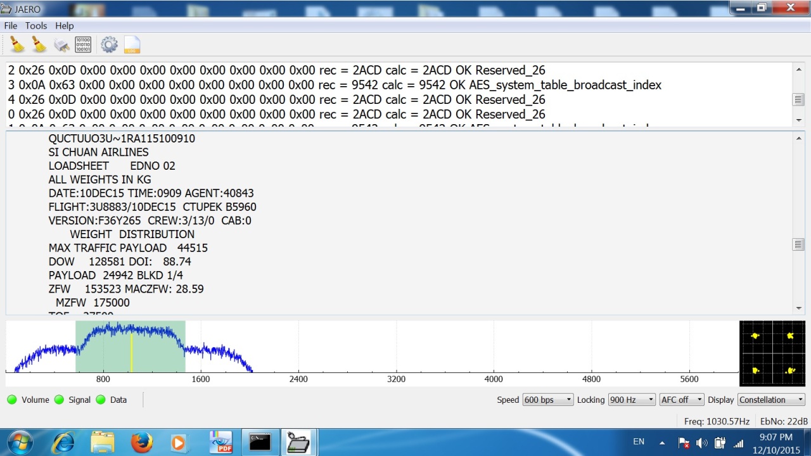
Task: Click the 'ZFW 153523 MACZFW: 28.59' line
Action: point(126,289)
